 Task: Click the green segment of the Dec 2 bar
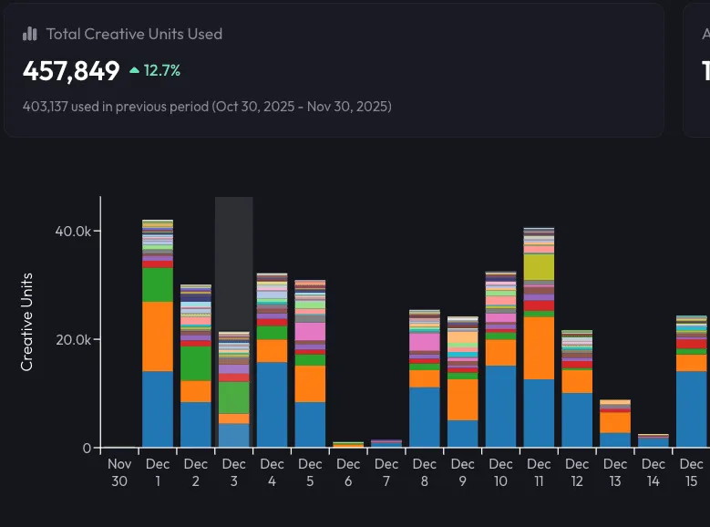tap(196, 363)
